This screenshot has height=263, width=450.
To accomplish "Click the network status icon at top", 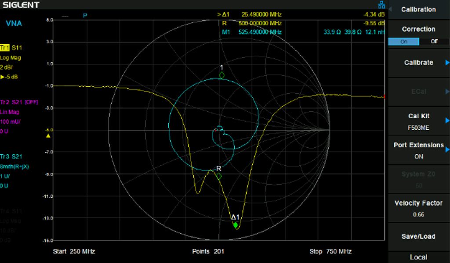I will click(x=381, y=5).
